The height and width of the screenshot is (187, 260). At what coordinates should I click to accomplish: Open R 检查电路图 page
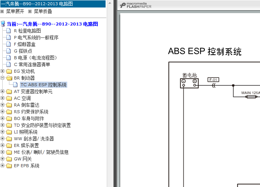click(27, 31)
